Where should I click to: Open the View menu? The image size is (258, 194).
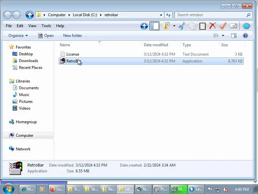click(x=32, y=26)
